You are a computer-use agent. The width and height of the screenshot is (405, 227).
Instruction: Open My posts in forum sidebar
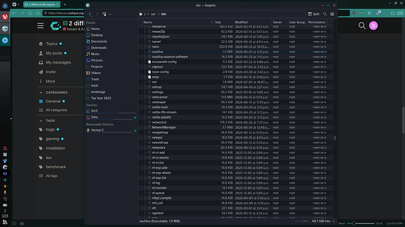(54, 53)
